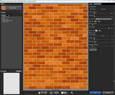The height and width of the screenshot is (95, 115).
Task: Open the help question mark icon
Action: click(x=72, y=93)
